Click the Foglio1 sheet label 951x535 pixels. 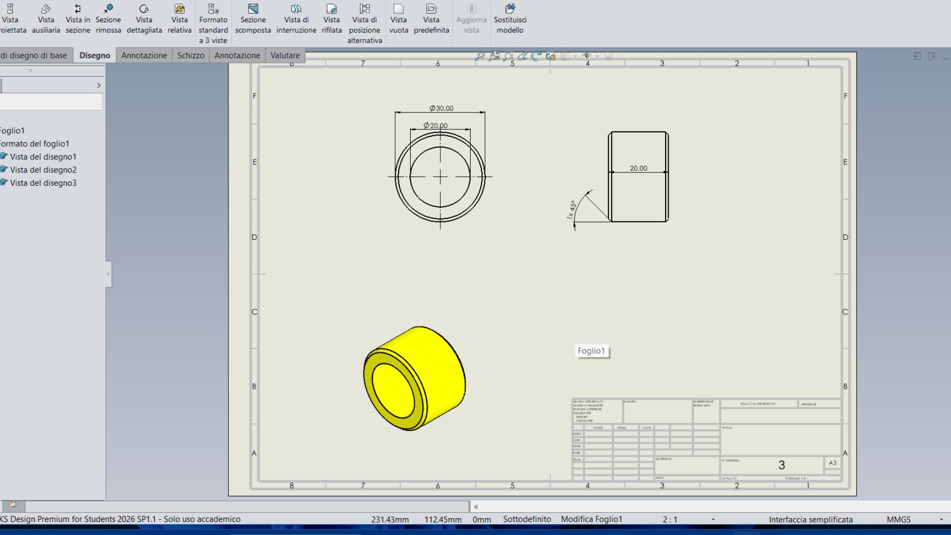pos(591,351)
